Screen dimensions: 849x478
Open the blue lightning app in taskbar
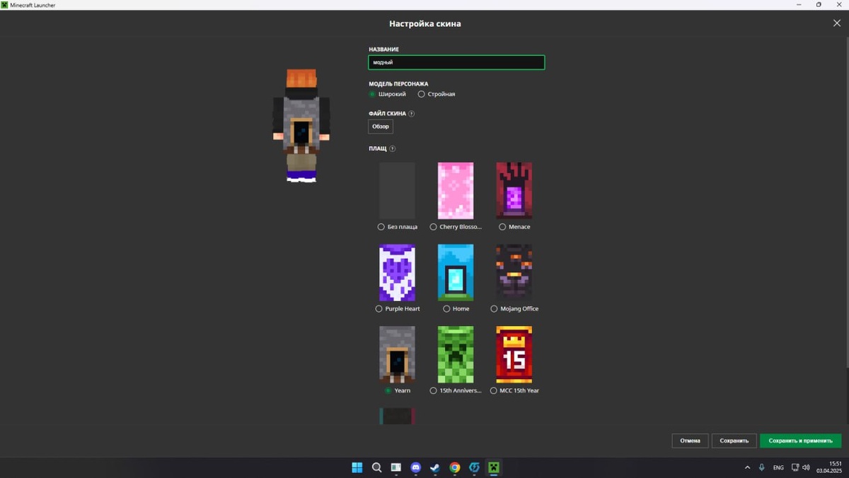pos(475,467)
